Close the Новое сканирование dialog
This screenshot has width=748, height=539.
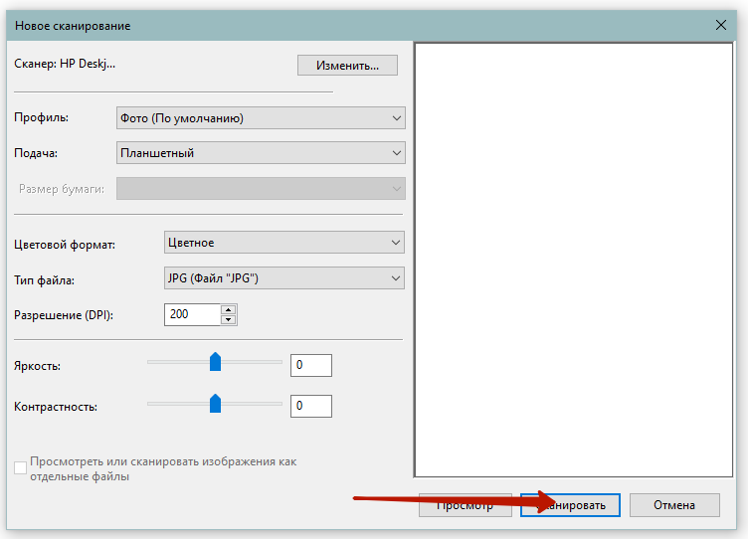point(720,25)
